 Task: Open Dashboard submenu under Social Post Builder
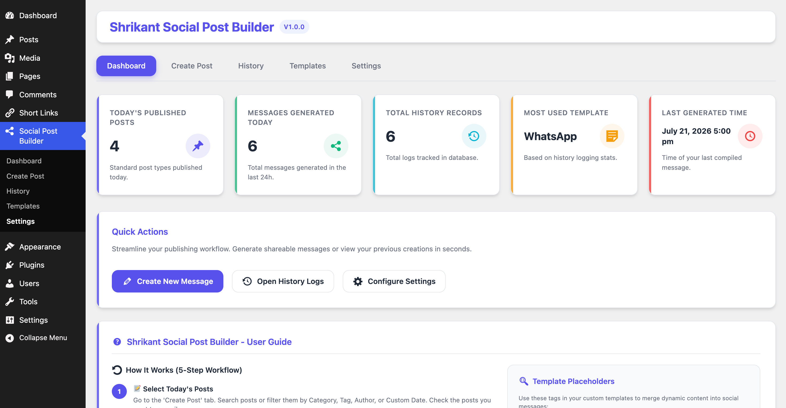point(24,161)
